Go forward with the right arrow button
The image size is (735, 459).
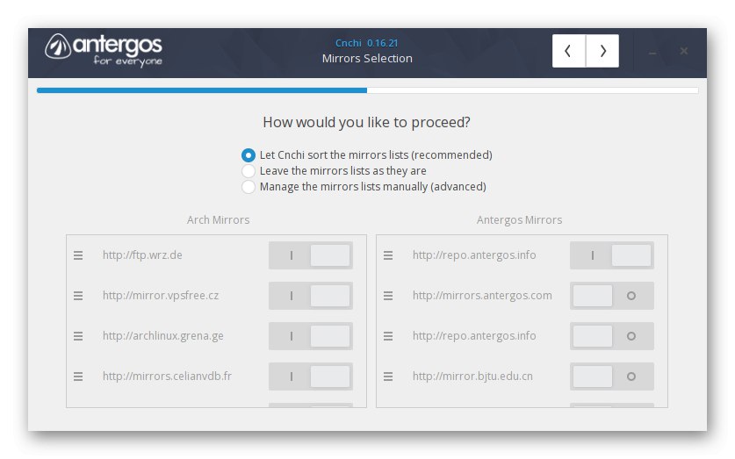point(602,51)
